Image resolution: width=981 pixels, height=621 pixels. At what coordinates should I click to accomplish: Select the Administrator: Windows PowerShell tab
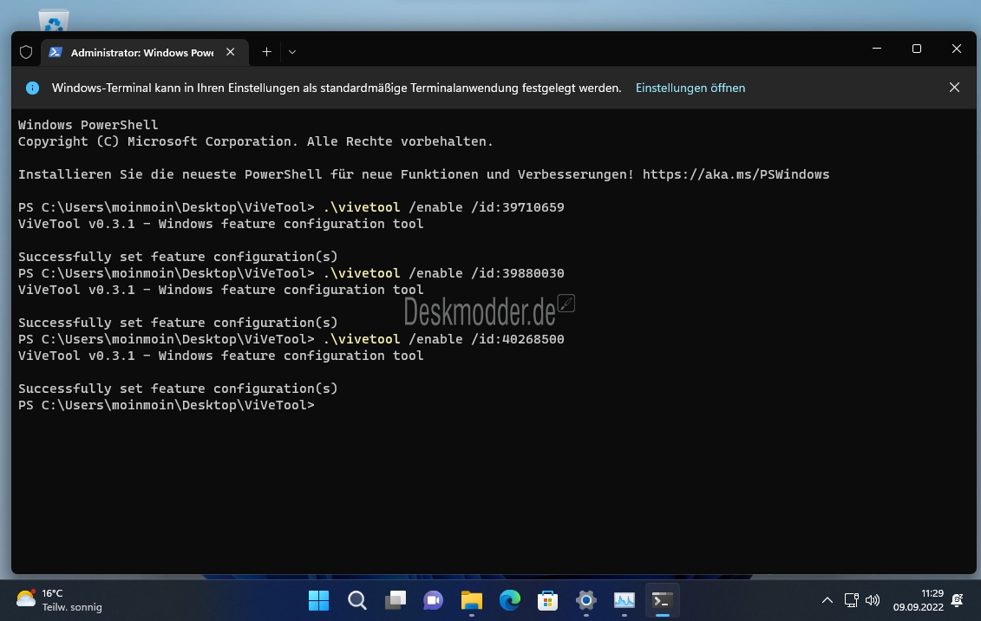point(145,53)
